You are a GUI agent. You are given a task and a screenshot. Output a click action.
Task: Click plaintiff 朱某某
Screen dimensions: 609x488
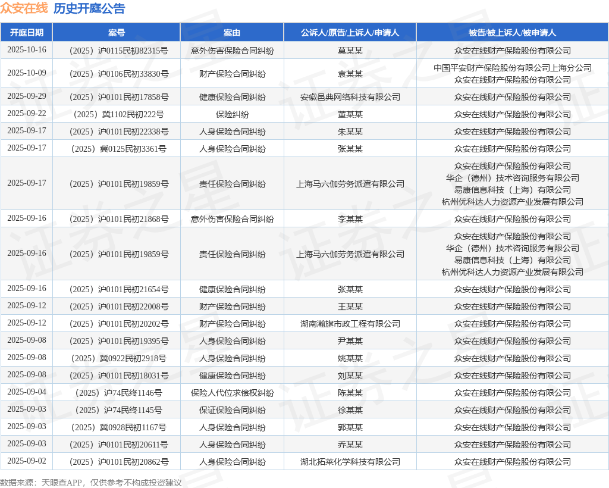tap(350, 132)
